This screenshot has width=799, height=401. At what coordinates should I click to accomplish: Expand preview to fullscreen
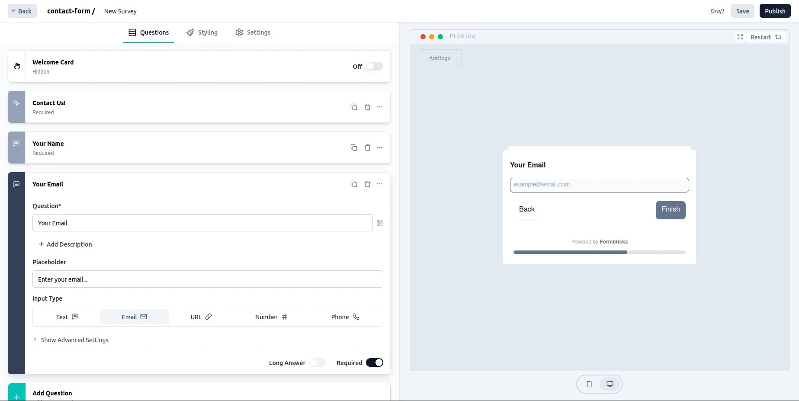coord(740,37)
